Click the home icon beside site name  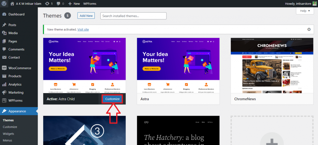tap(12, 4)
